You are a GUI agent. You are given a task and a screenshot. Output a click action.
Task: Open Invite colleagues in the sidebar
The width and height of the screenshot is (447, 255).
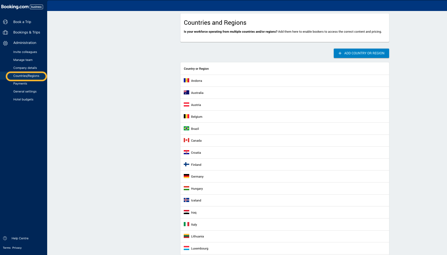25,52
